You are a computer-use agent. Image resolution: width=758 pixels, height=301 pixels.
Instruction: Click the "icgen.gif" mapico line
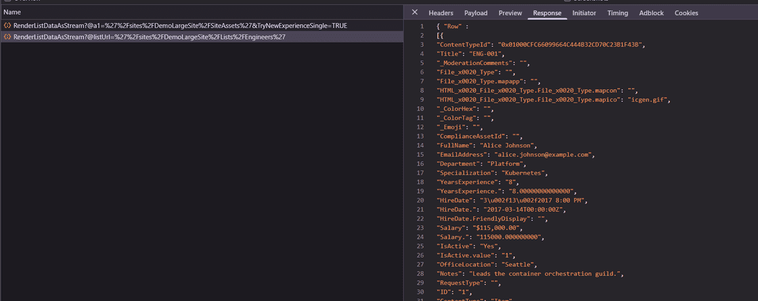coord(554,99)
